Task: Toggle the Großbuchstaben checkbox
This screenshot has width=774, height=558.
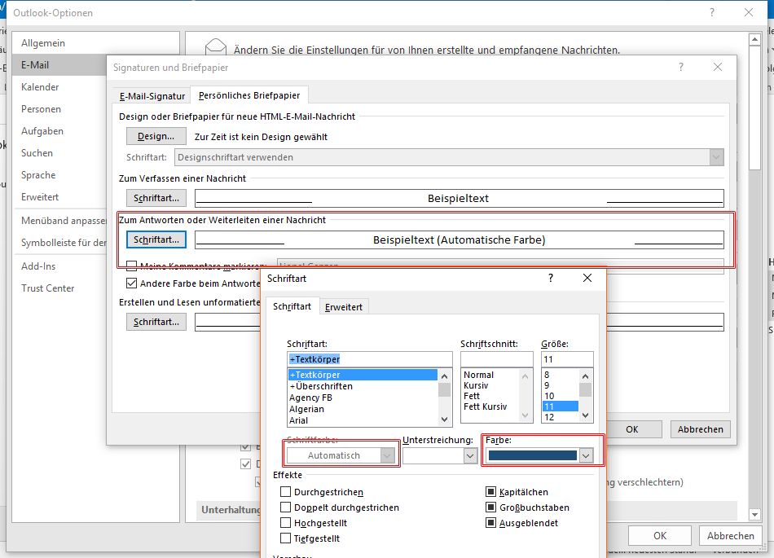Action: tap(490, 507)
